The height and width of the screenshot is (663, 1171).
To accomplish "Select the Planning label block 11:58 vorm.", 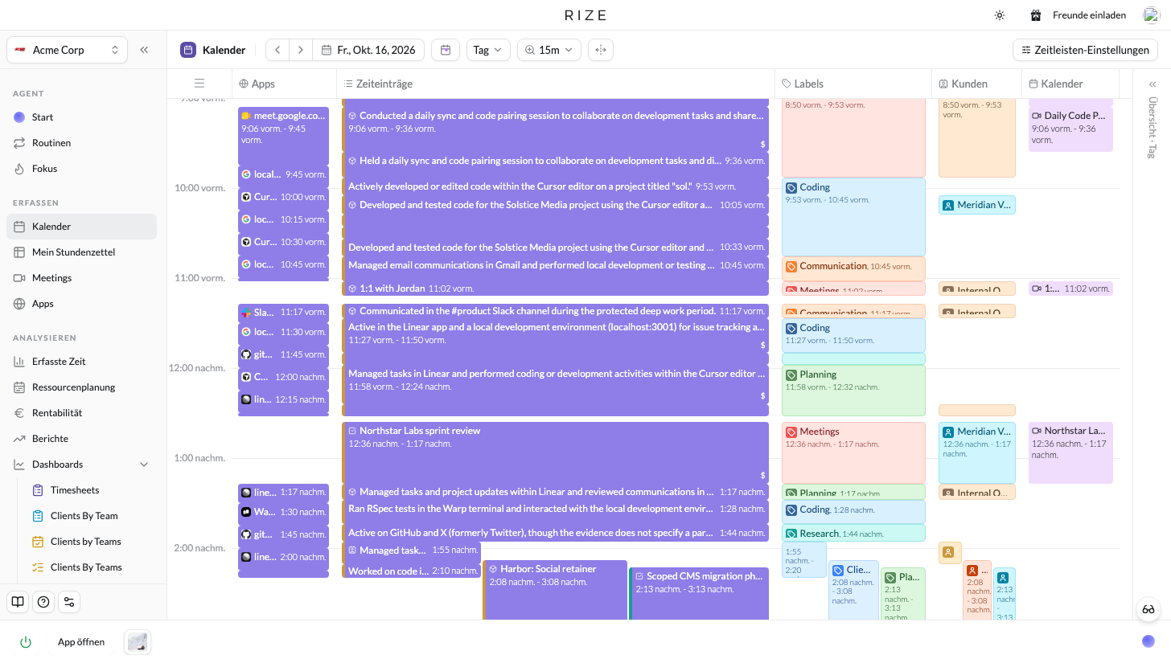I will [x=853, y=391].
